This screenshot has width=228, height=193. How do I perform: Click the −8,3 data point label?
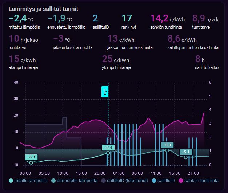coord(31,157)
